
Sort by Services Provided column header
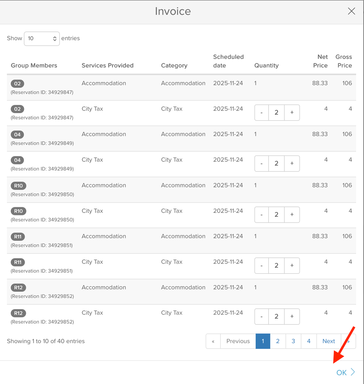point(107,66)
